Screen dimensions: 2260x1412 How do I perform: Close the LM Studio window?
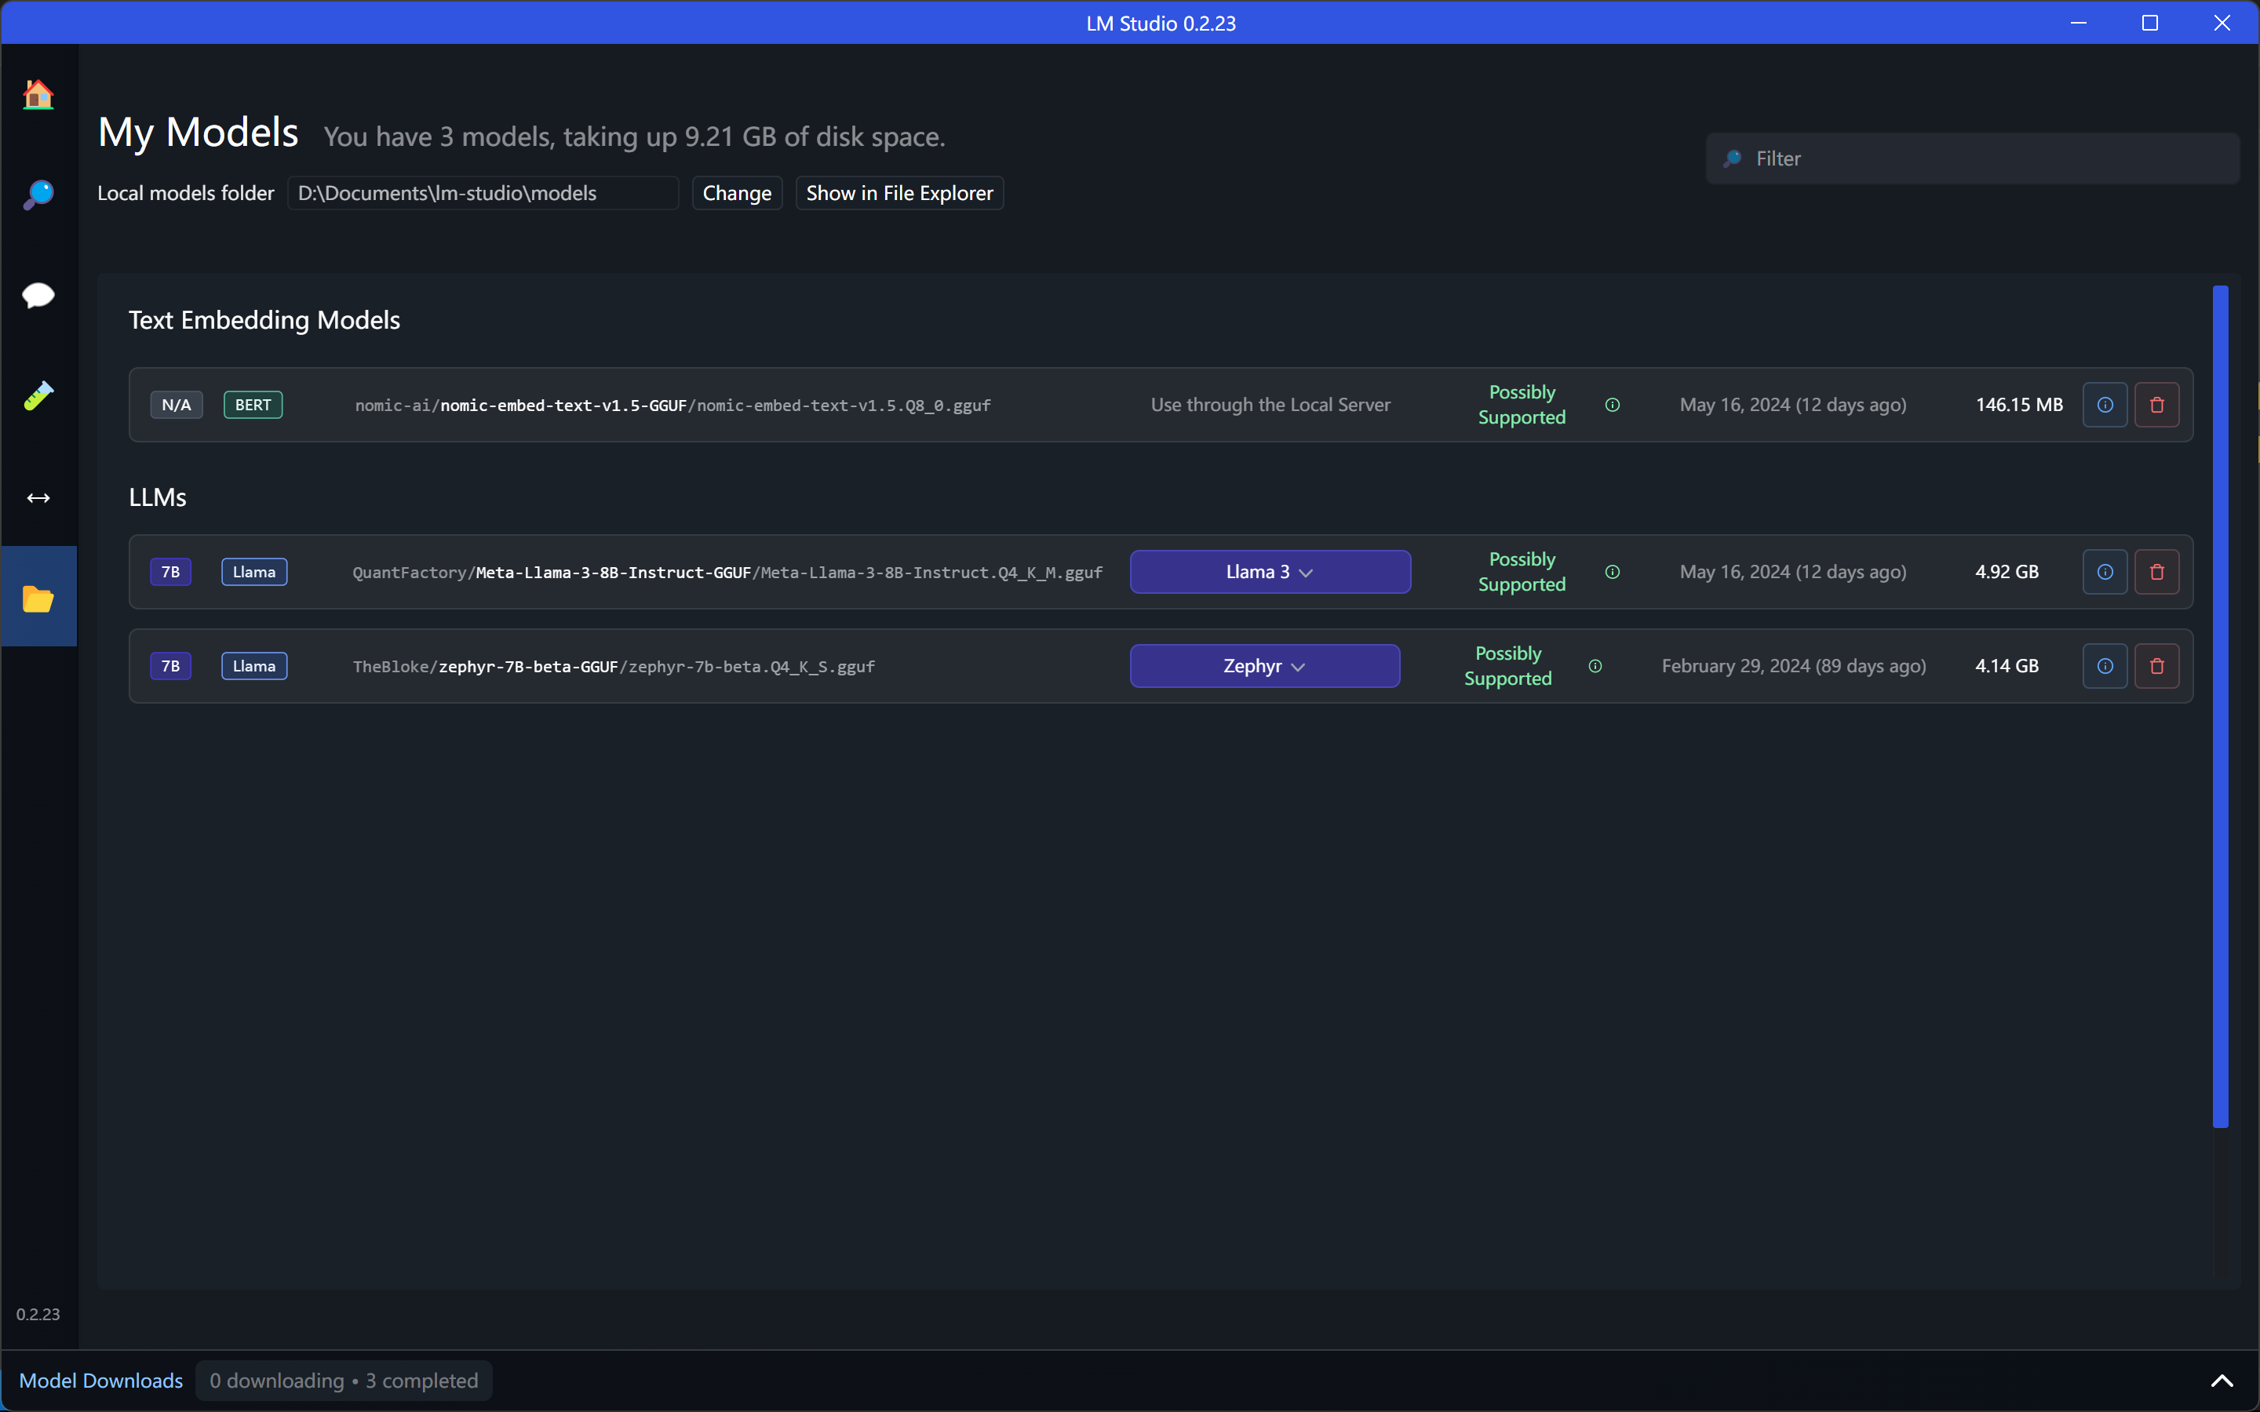tap(2222, 23)
